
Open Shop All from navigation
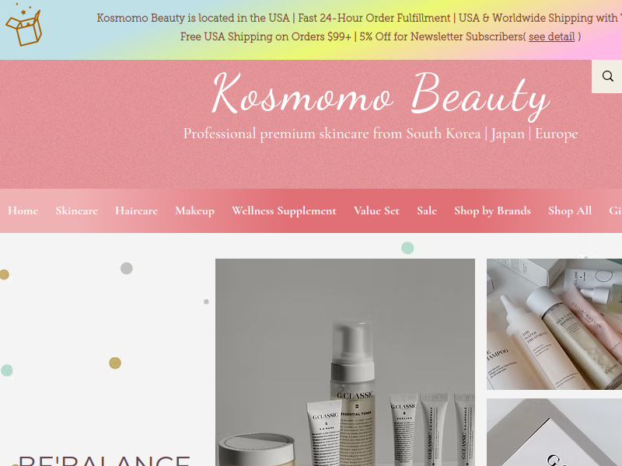click(x=570, y=210)
